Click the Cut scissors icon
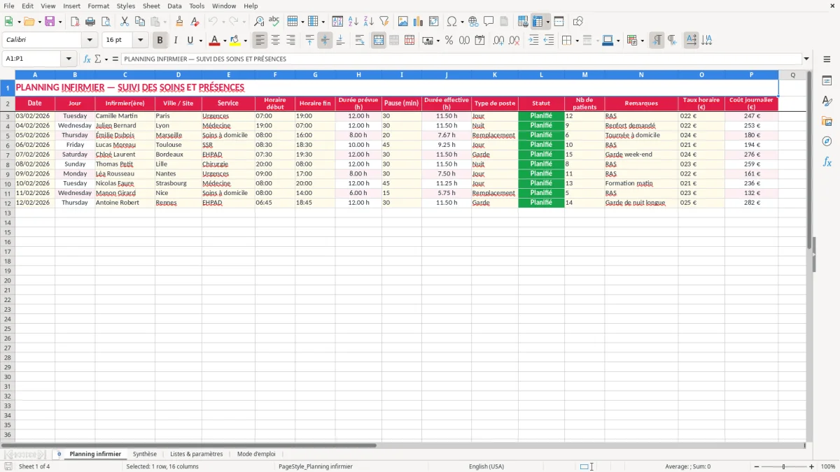This screenshot has width=840, height=472. click(124, 22)
